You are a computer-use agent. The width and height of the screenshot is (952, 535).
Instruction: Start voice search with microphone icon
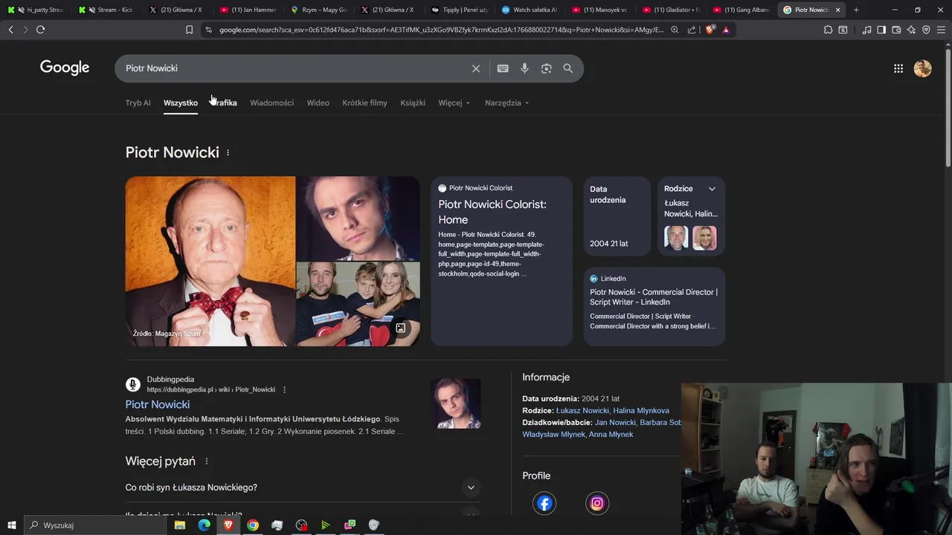coord(524,68)
